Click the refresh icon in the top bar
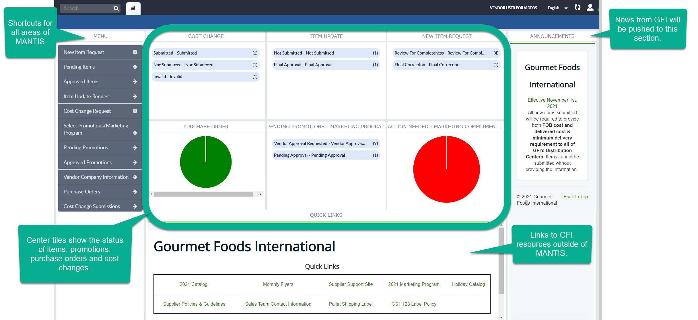 578,7
